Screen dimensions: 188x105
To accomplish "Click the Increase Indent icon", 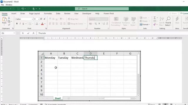I will [64, 24].
